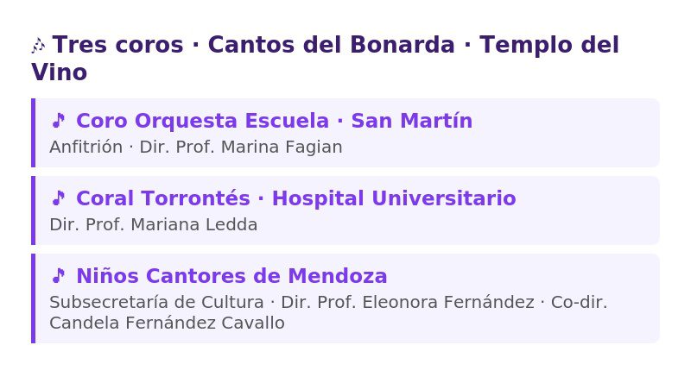Click Eleonora Fernández director name
This screenshot has width=691, height=383.
[448, 302]
